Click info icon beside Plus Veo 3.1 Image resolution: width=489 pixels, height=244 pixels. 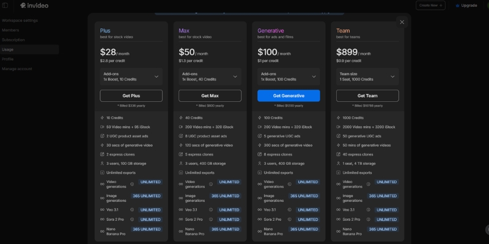pos(132,210)
